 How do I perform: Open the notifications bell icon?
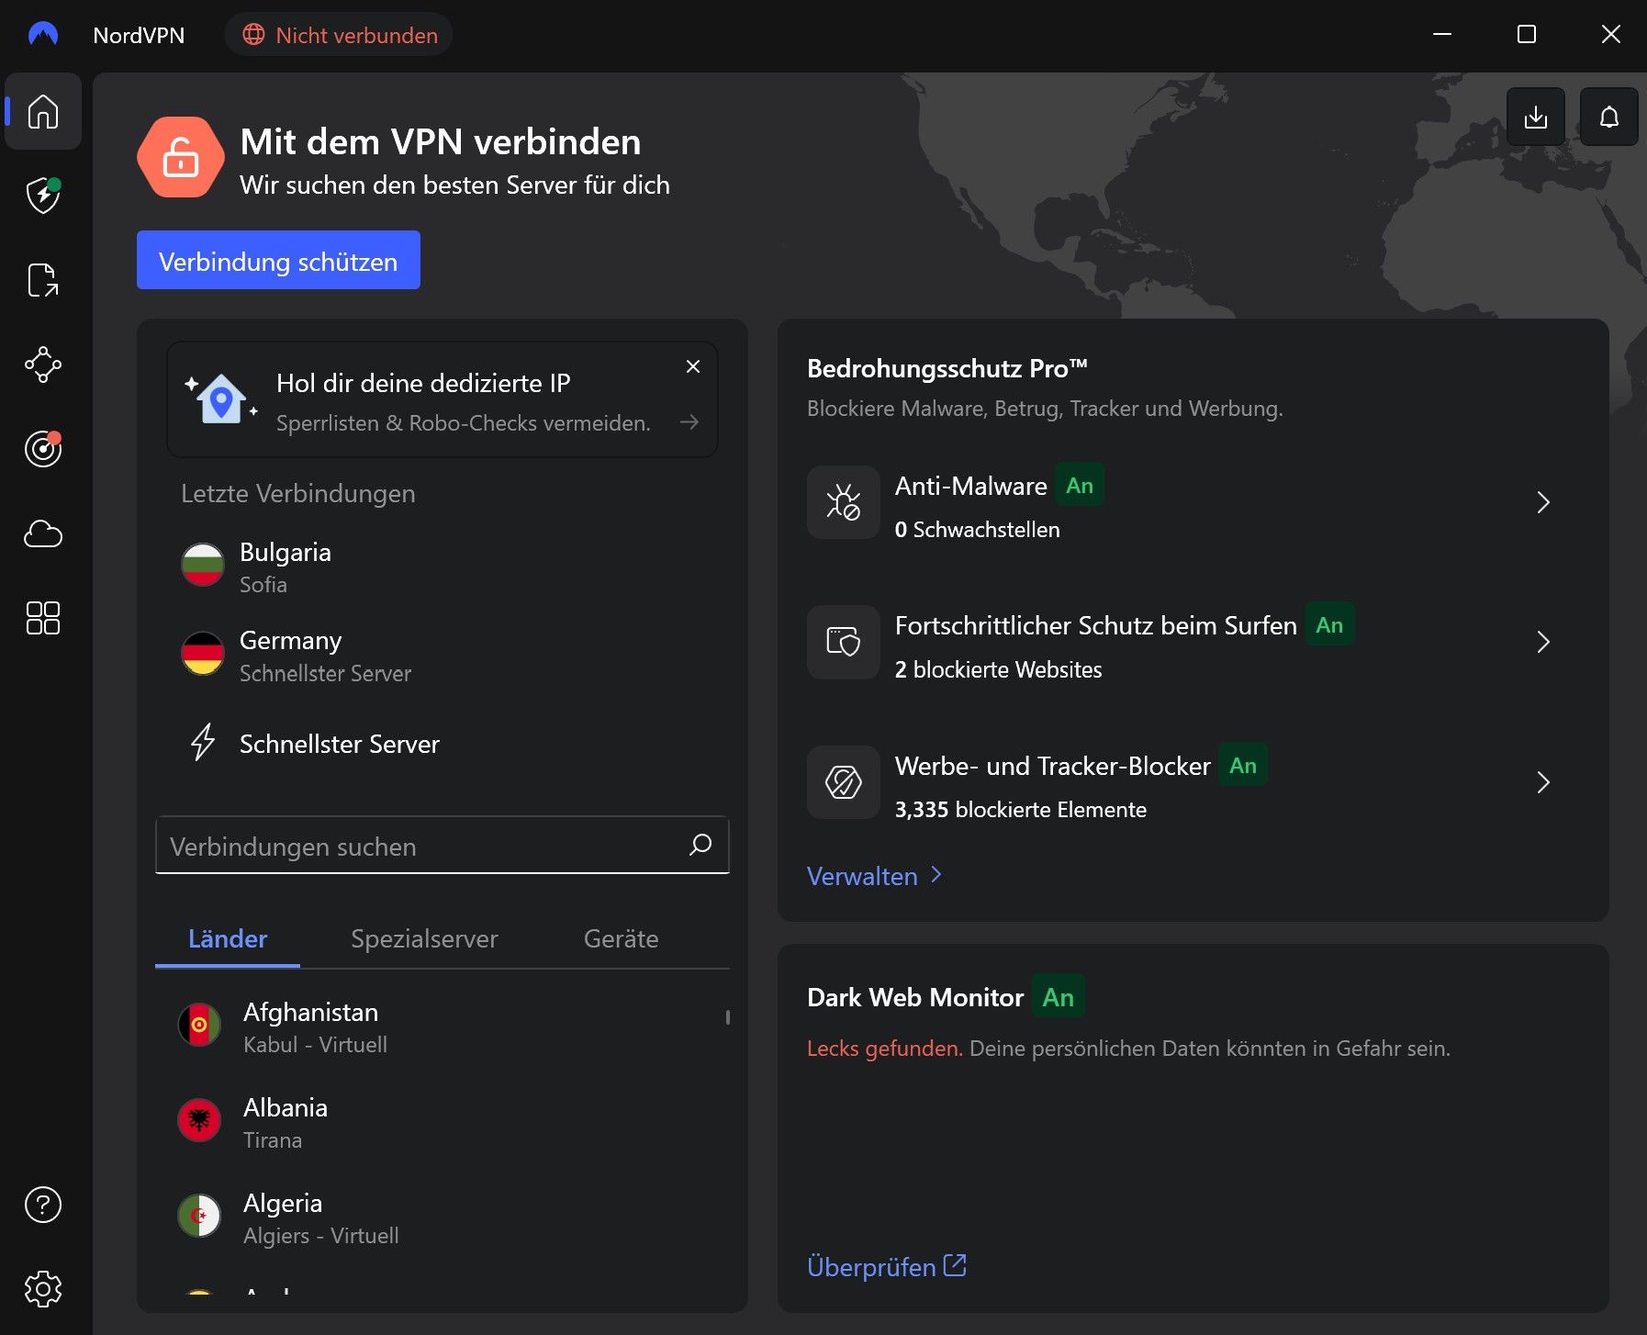(1609, 117)
